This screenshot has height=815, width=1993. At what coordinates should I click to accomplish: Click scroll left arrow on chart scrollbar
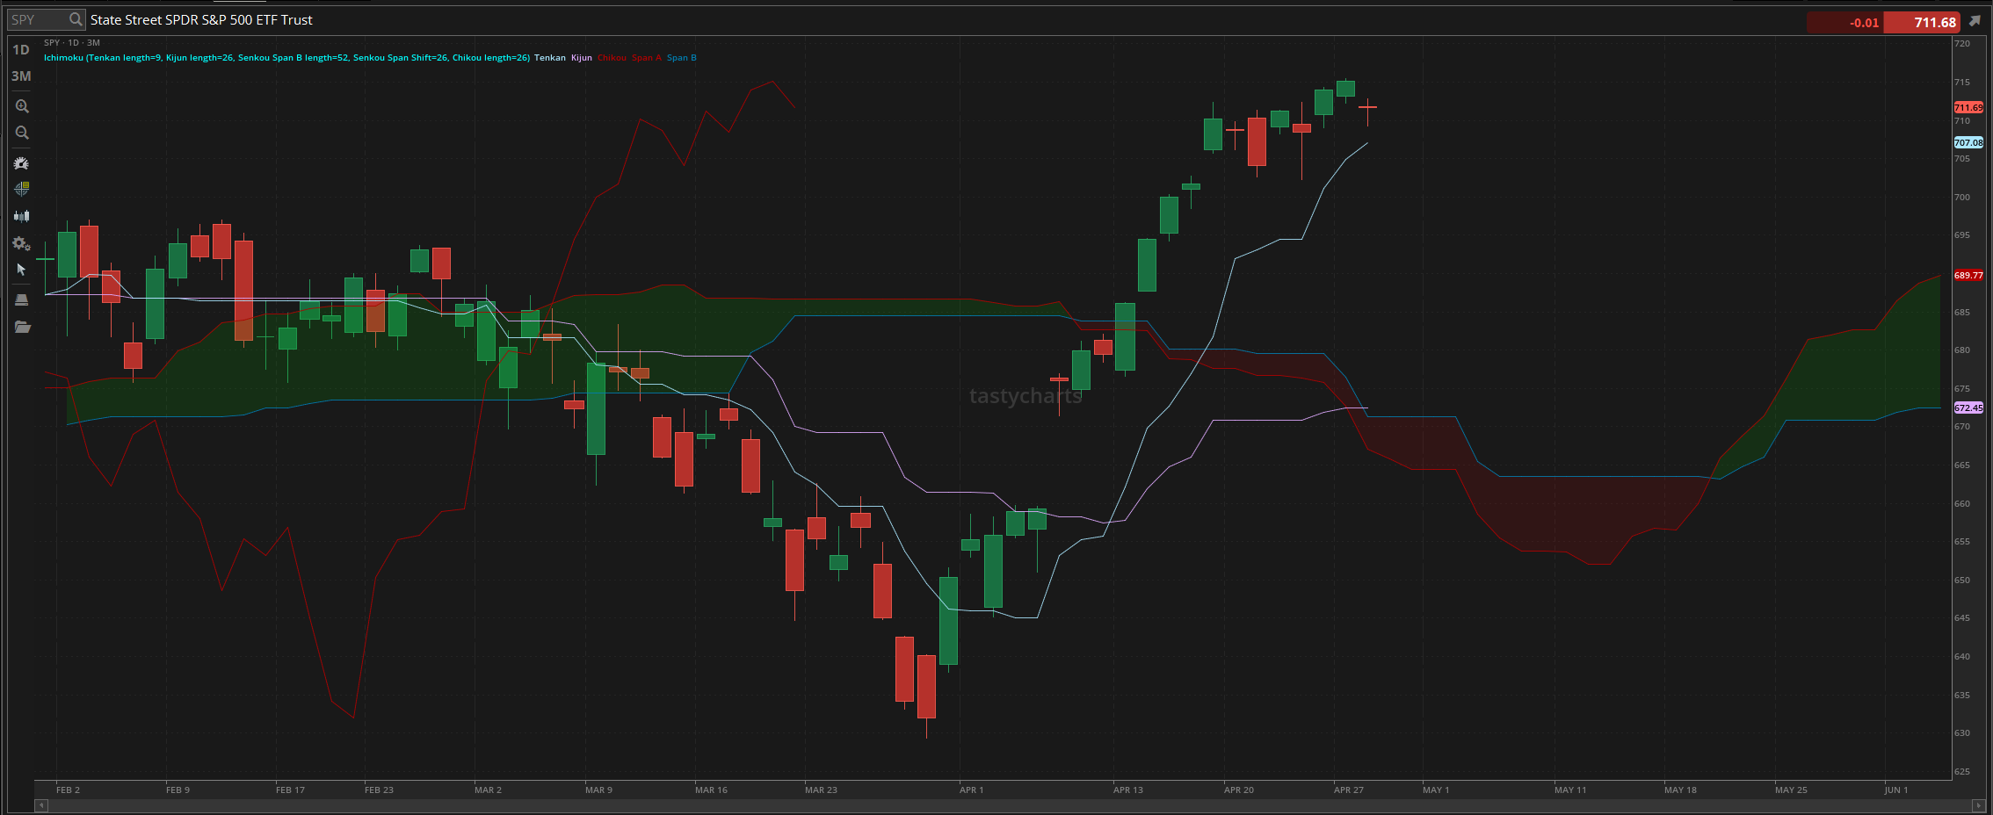coord(41,804)
